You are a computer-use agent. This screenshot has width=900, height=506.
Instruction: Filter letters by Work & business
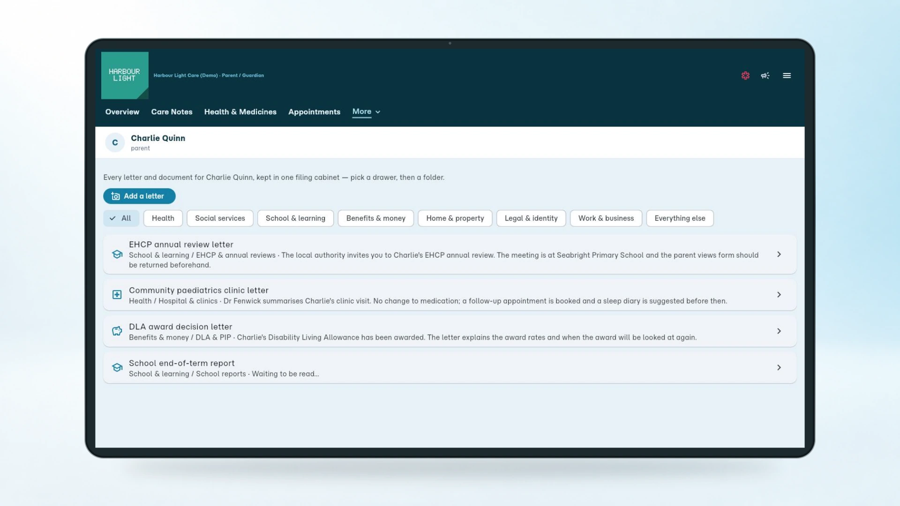(x=606, y=218)
